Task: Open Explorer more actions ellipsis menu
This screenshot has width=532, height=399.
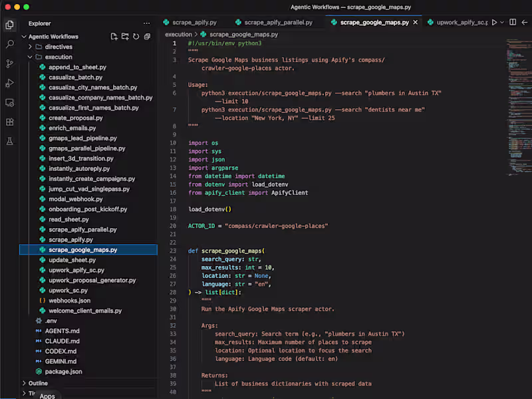Action: pyautogui.click(x=146, y=23)
